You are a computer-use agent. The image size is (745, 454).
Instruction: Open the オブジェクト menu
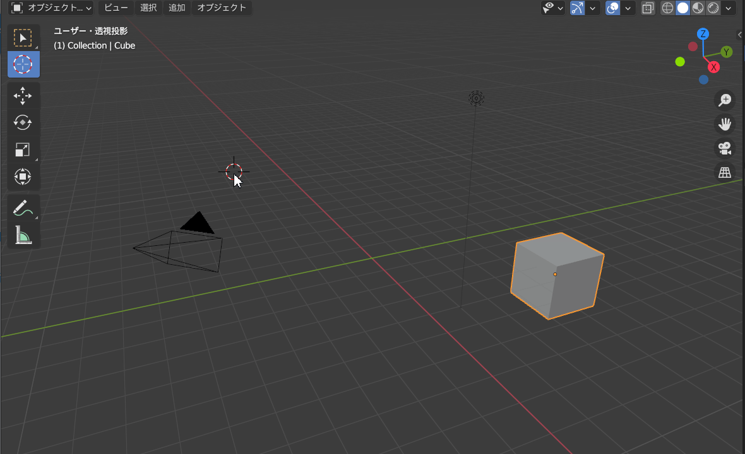click(222, 8)
